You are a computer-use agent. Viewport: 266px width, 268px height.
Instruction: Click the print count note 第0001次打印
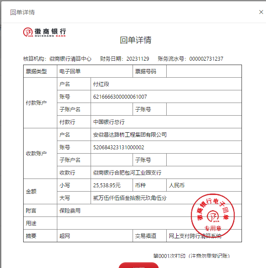(191, 256)
